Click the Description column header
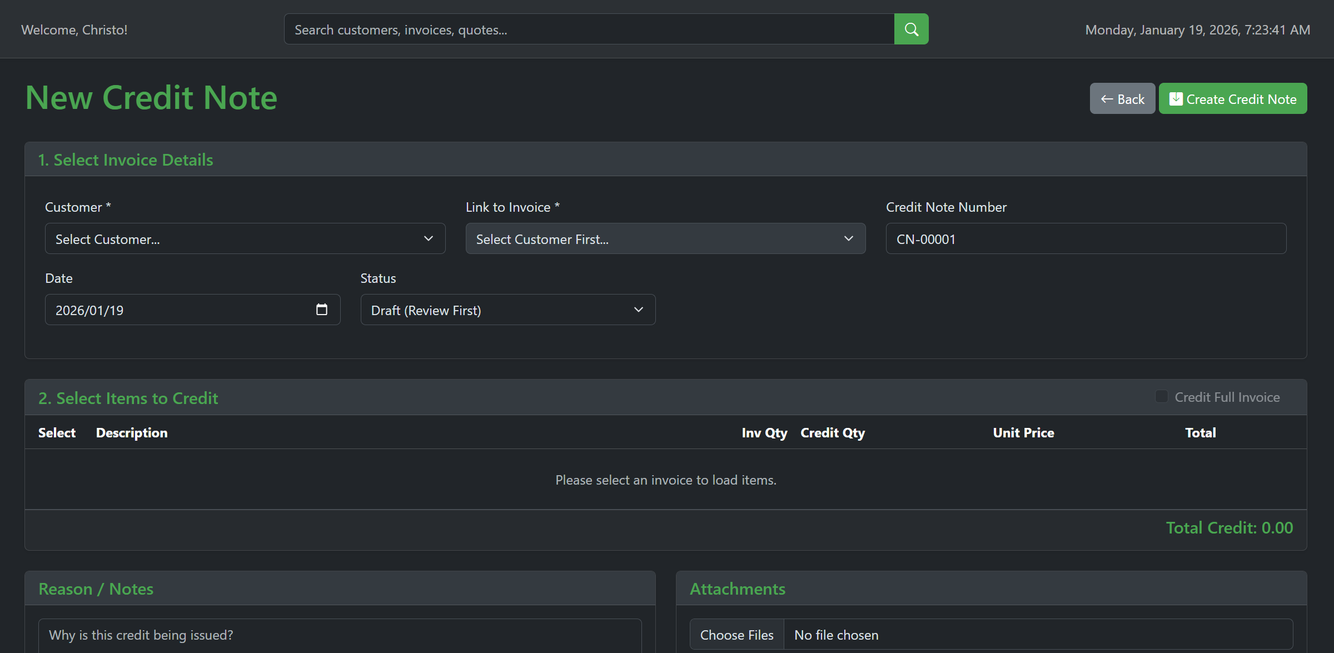This screenshot has height=653, width=1334. (x=132, y=432)
